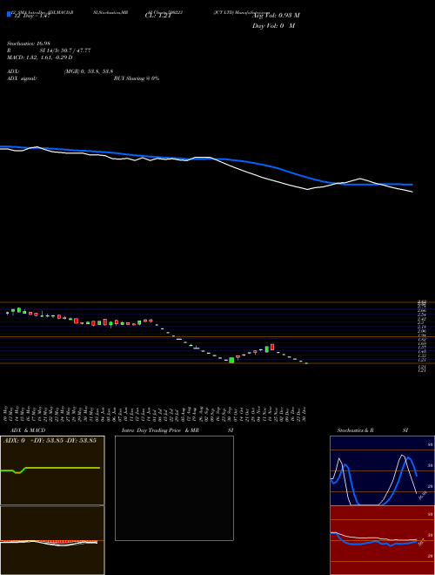Click the 'BUY Slowing @ 0%' signal text
435x575 pixels.
coord(137,78)
